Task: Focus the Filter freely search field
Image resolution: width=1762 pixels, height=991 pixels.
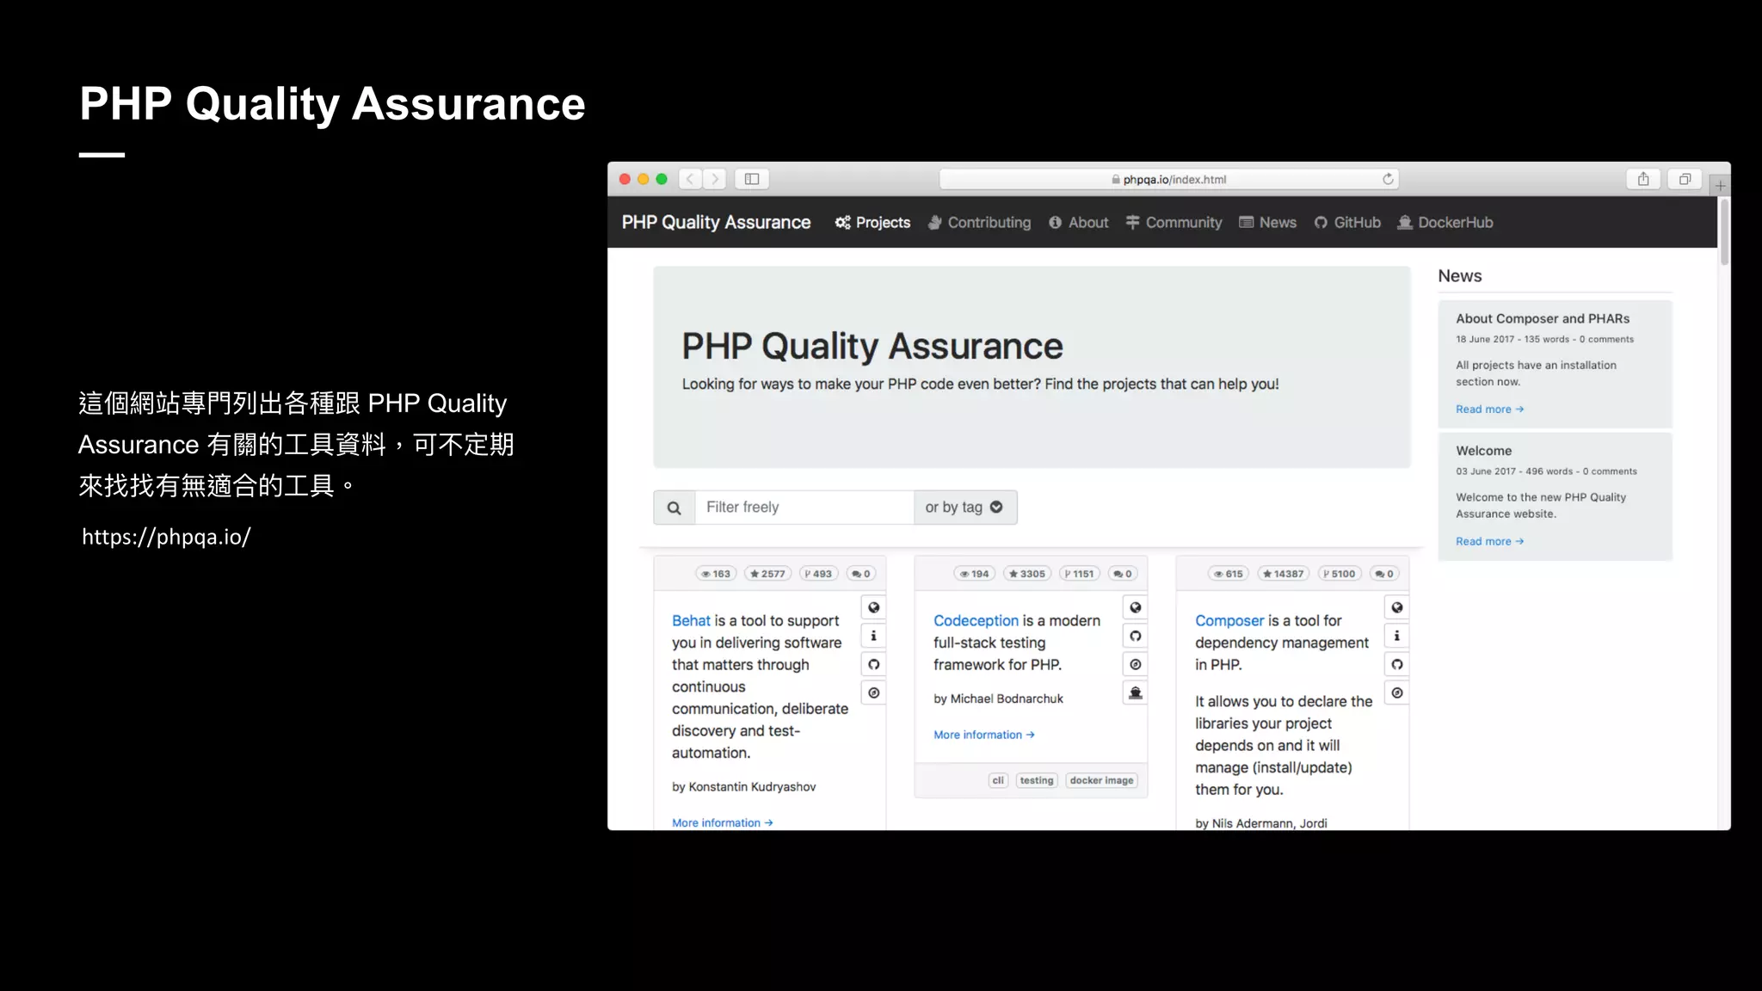Action: point(804,508)
